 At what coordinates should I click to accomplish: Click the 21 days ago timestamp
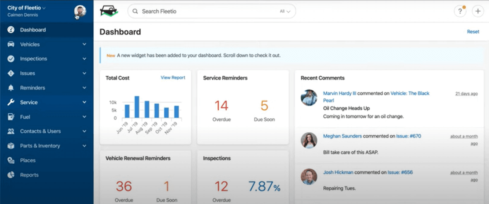[x=466, y=93]
